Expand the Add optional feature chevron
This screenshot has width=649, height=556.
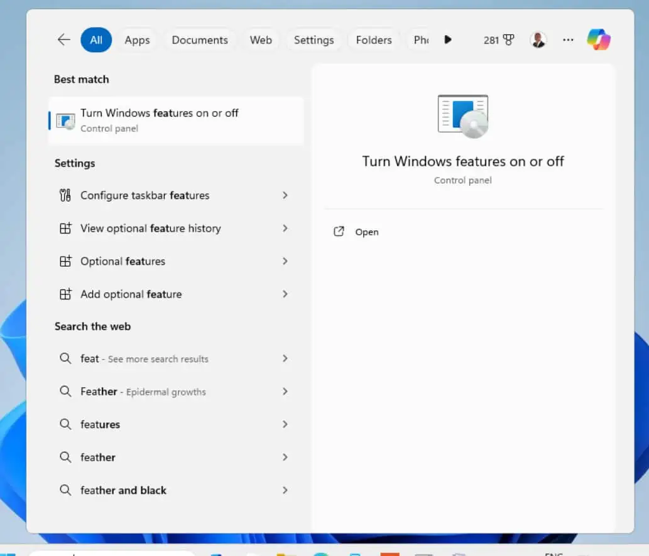tap(285, 294)
